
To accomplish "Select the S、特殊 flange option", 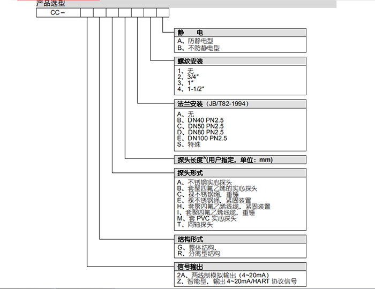I will 188,144.
